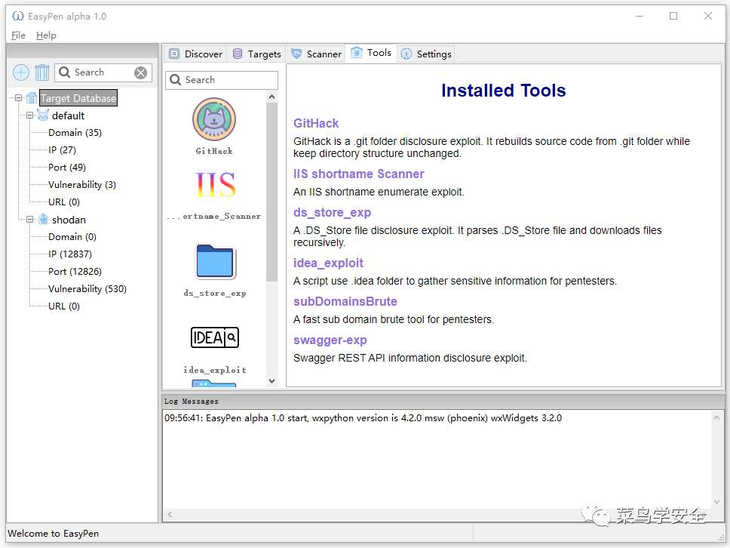Open the Help menu
Image resolution: width=730 pixels, height=548 pixels.
(46, 35)
